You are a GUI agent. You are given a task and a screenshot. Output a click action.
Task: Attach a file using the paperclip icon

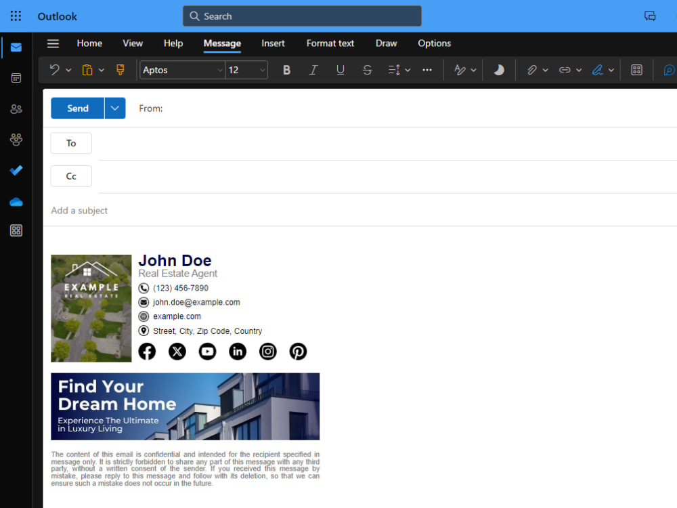[x=533, y=70]
